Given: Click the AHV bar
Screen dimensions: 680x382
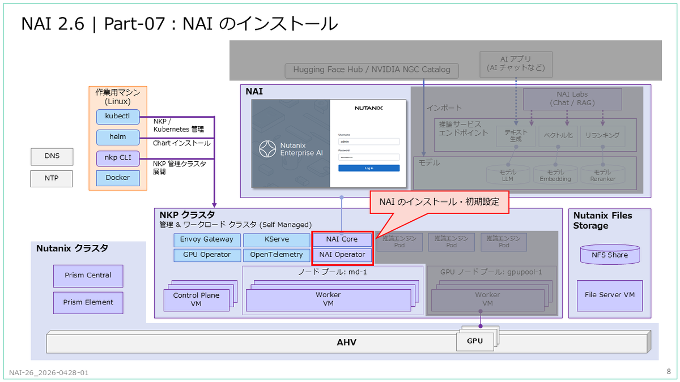Looking at the screenshot, I should click(346, 342).
